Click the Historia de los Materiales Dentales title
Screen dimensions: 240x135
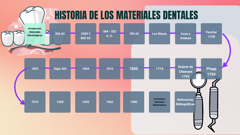coord(126,15)
